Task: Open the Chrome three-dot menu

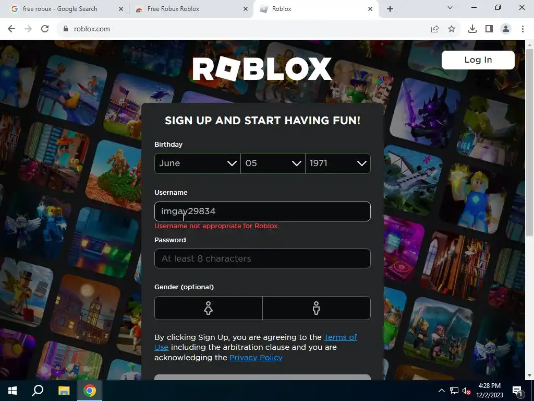Action: click(523, 29)
